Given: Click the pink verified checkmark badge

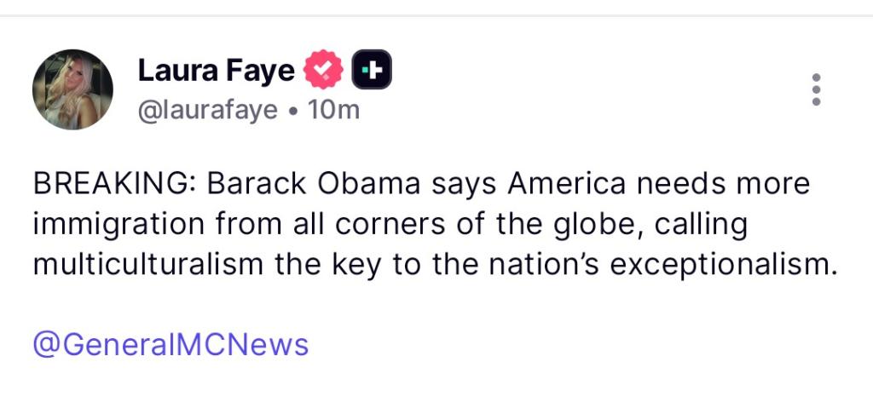Looking at the screenshot, I should [324, 72].
